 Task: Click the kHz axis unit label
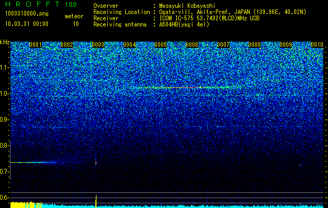click(5, 42)
